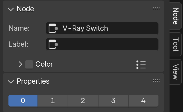
Task: Click the V-Ray Switch name field
Action: click(x=102, y=28)
